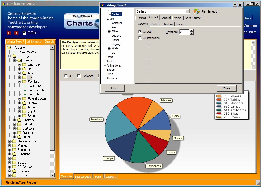The height and width of the screenshot is (187, 261).
Task: Click the pie chart series icon
Action: (x=197, y=11)
